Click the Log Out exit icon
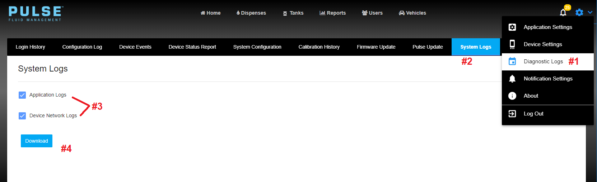Viewport: 597px width, 182px height. pyautogui.click(x=512, y=114)
